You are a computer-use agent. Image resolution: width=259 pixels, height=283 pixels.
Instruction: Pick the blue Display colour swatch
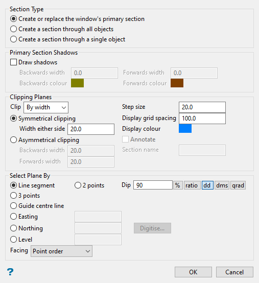(185, 129)
